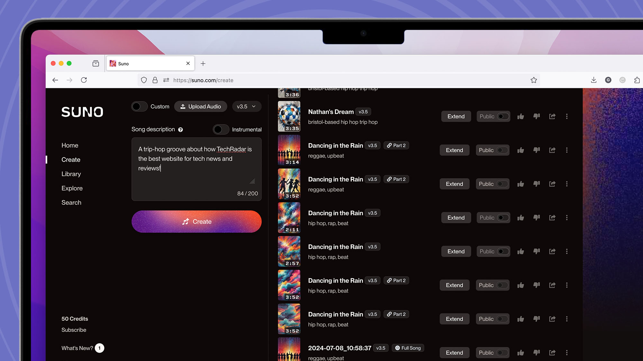Enable Custom mode

click(139, 106)
